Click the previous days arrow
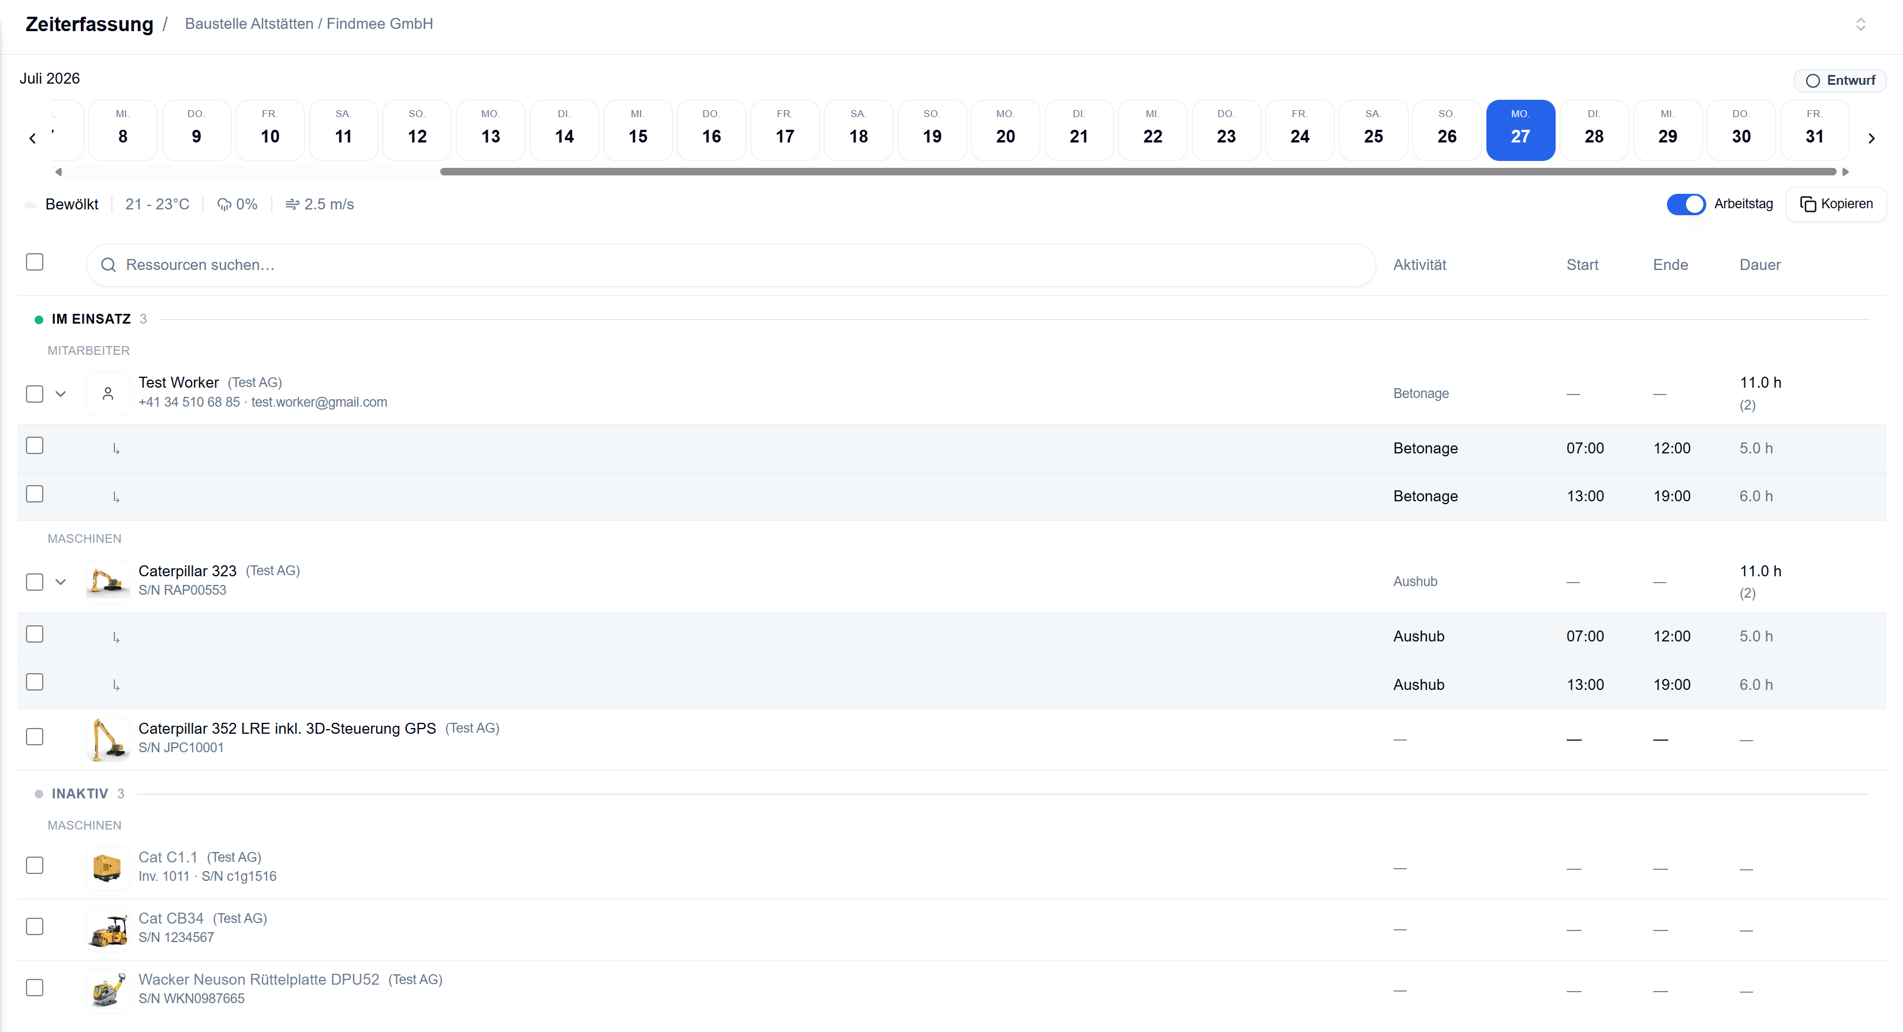Screen dimensions: 1903x1032 pos(32,138)
